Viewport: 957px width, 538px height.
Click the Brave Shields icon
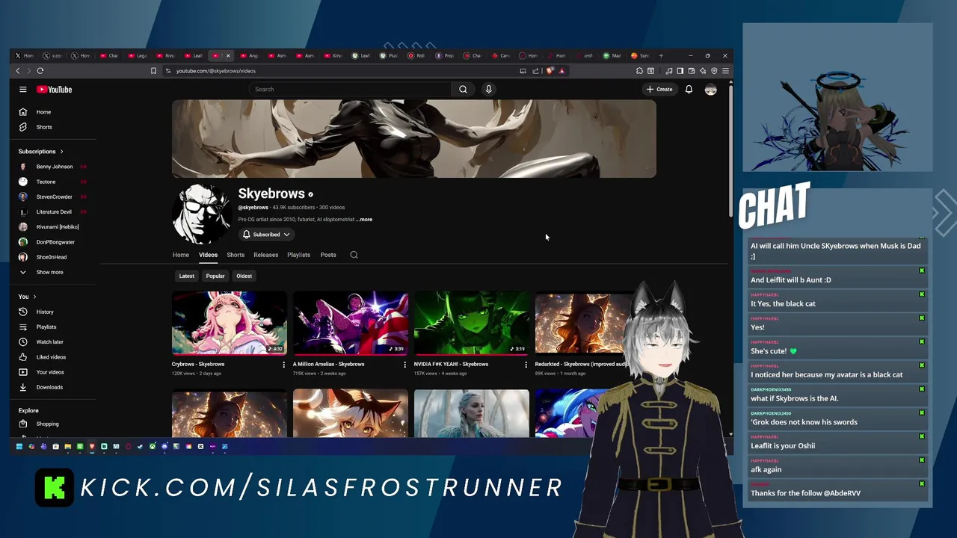[x=550, y=71]
